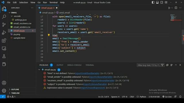The width and height of the screenshot is (184, 103).
Task: Open Explorer Views and More Actions ellipsis
Action: (32, 8)
